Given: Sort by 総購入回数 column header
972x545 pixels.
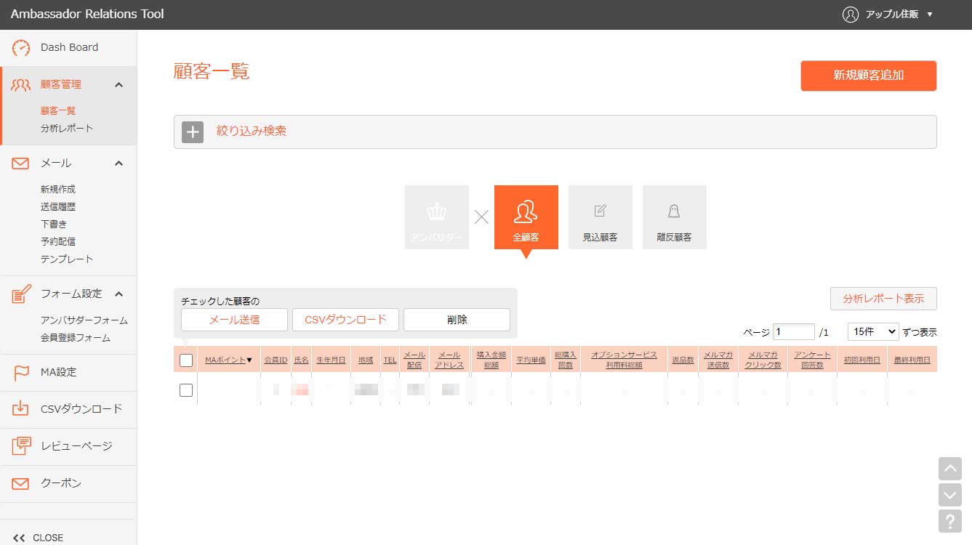Looking at the screenshot, I should (565, 360).
